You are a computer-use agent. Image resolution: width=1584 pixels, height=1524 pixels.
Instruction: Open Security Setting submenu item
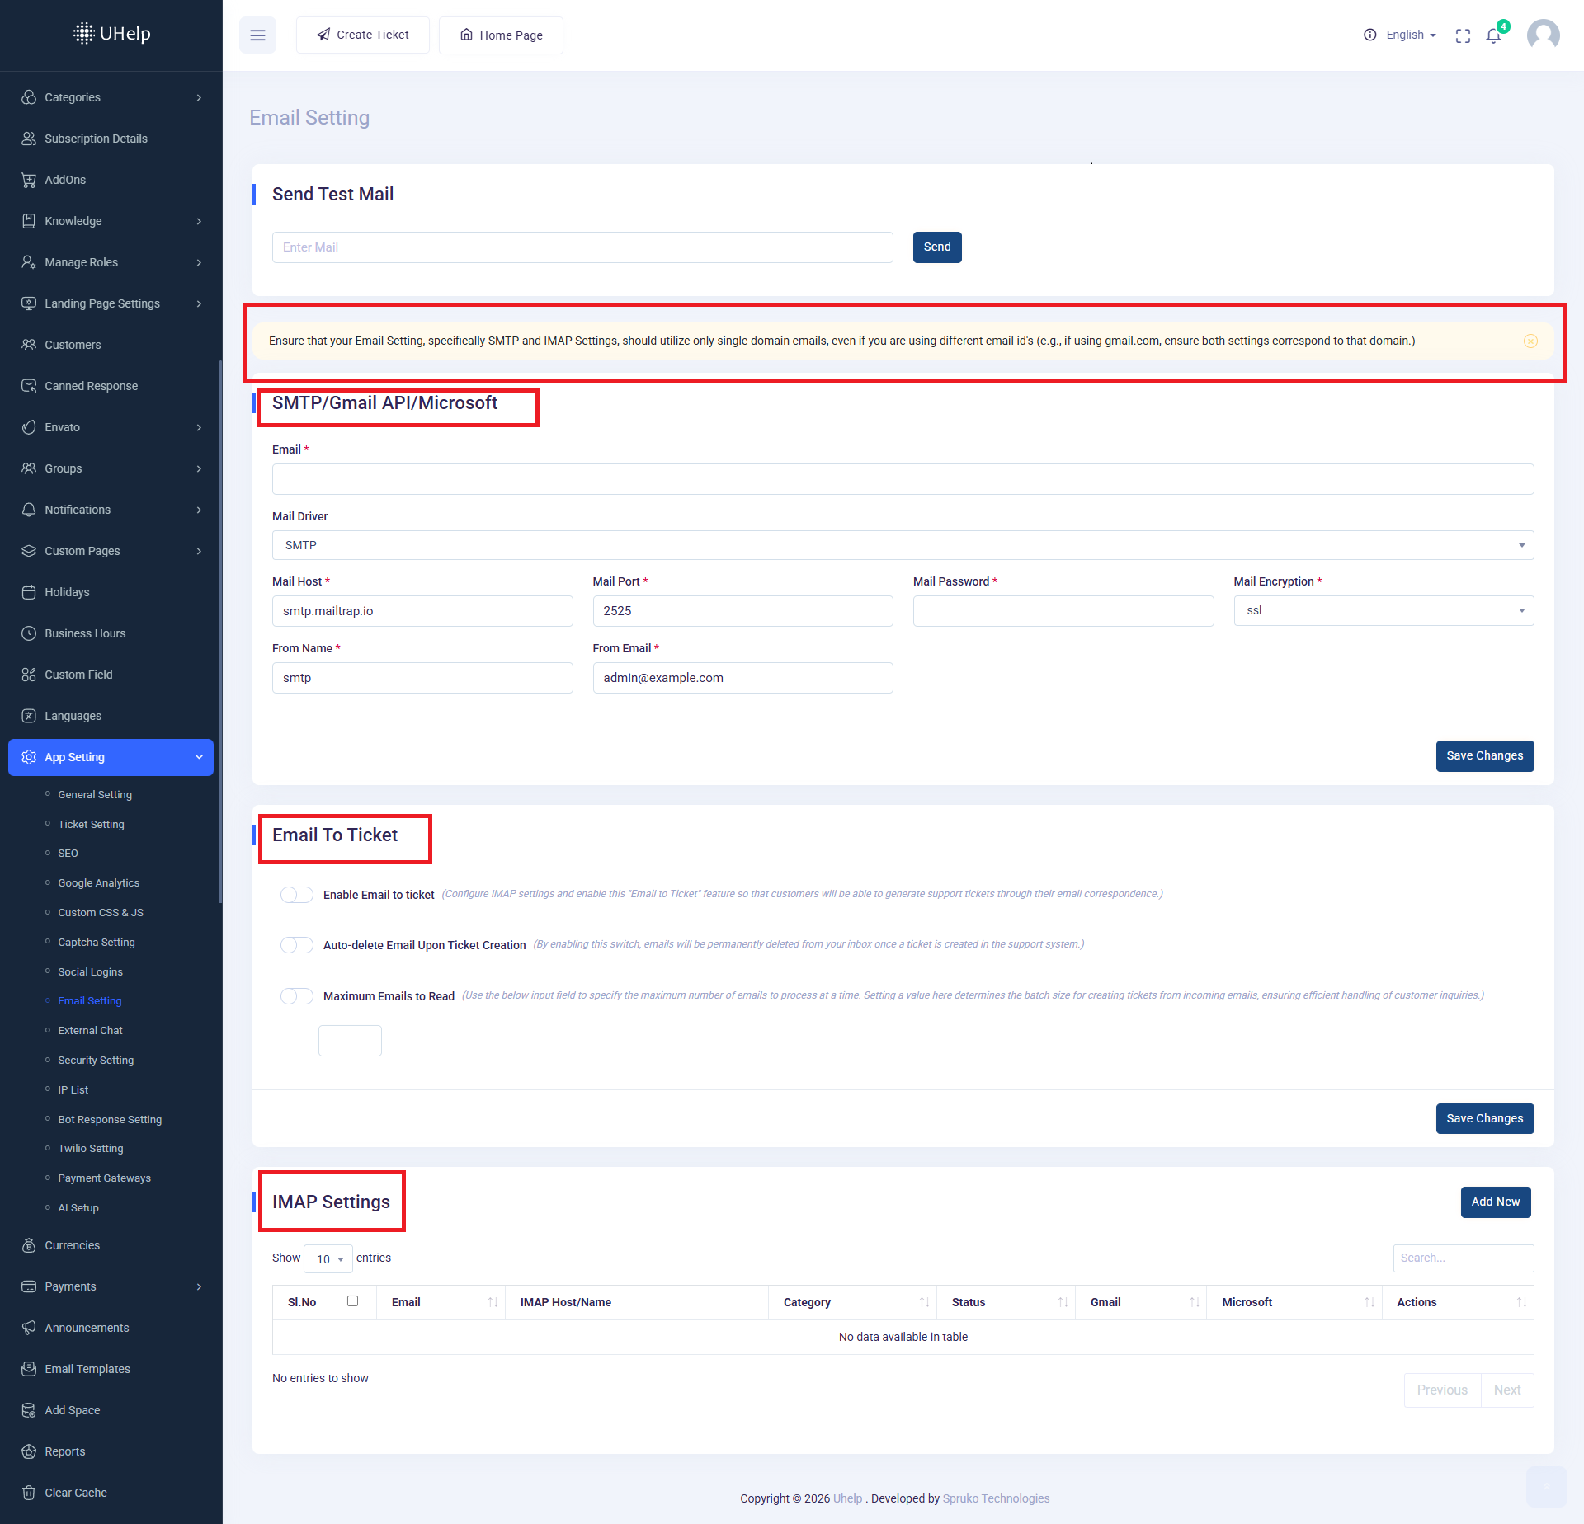96,1061
